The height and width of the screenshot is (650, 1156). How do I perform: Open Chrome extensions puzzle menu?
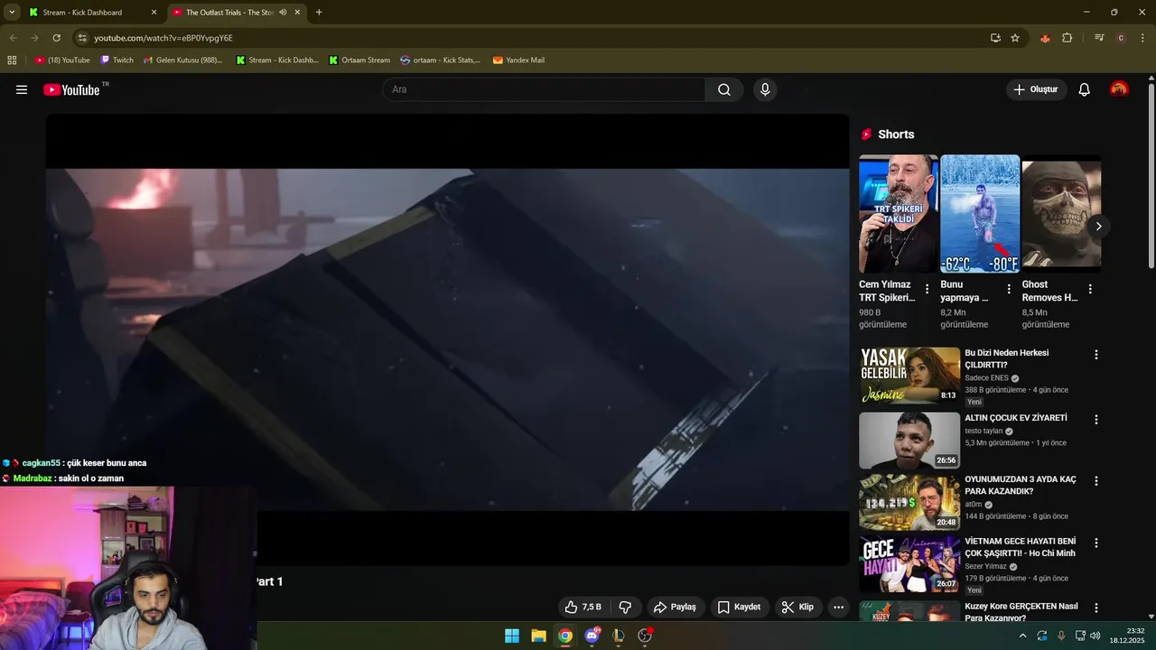click(x=1067, y=38)
